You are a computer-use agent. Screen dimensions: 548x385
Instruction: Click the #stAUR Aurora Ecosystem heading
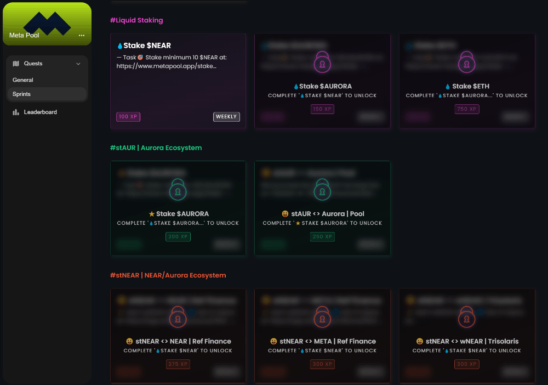(156, 148)
